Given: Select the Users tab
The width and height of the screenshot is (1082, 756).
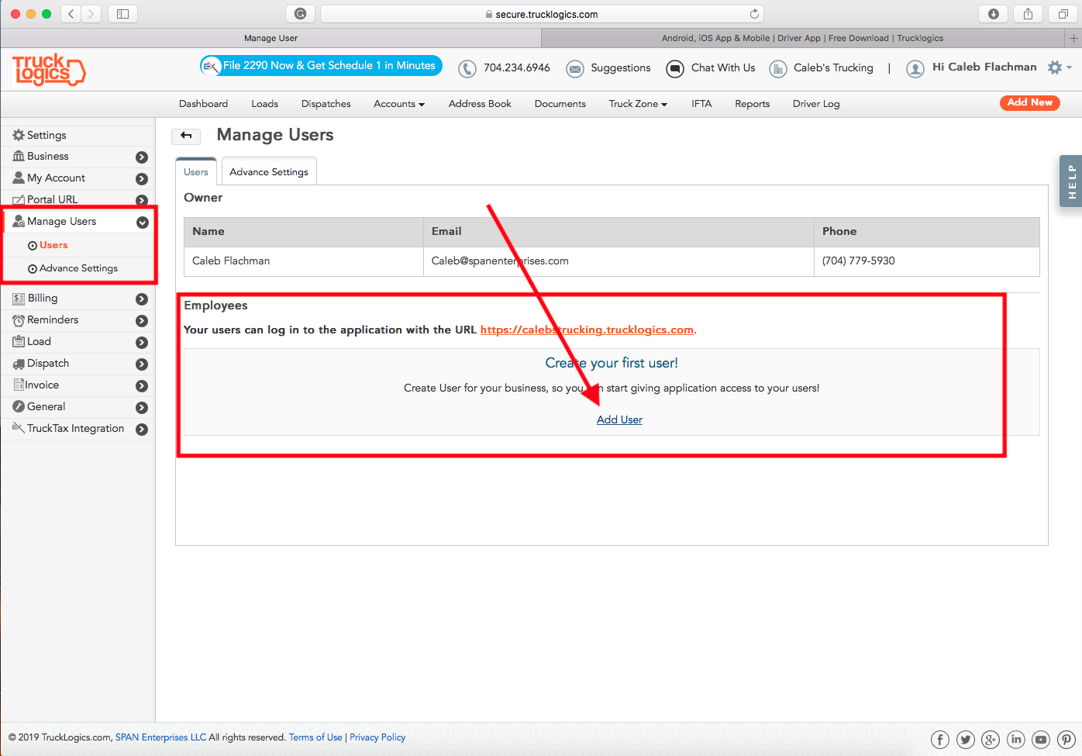Looking at the screenshot, I should 196,171.
